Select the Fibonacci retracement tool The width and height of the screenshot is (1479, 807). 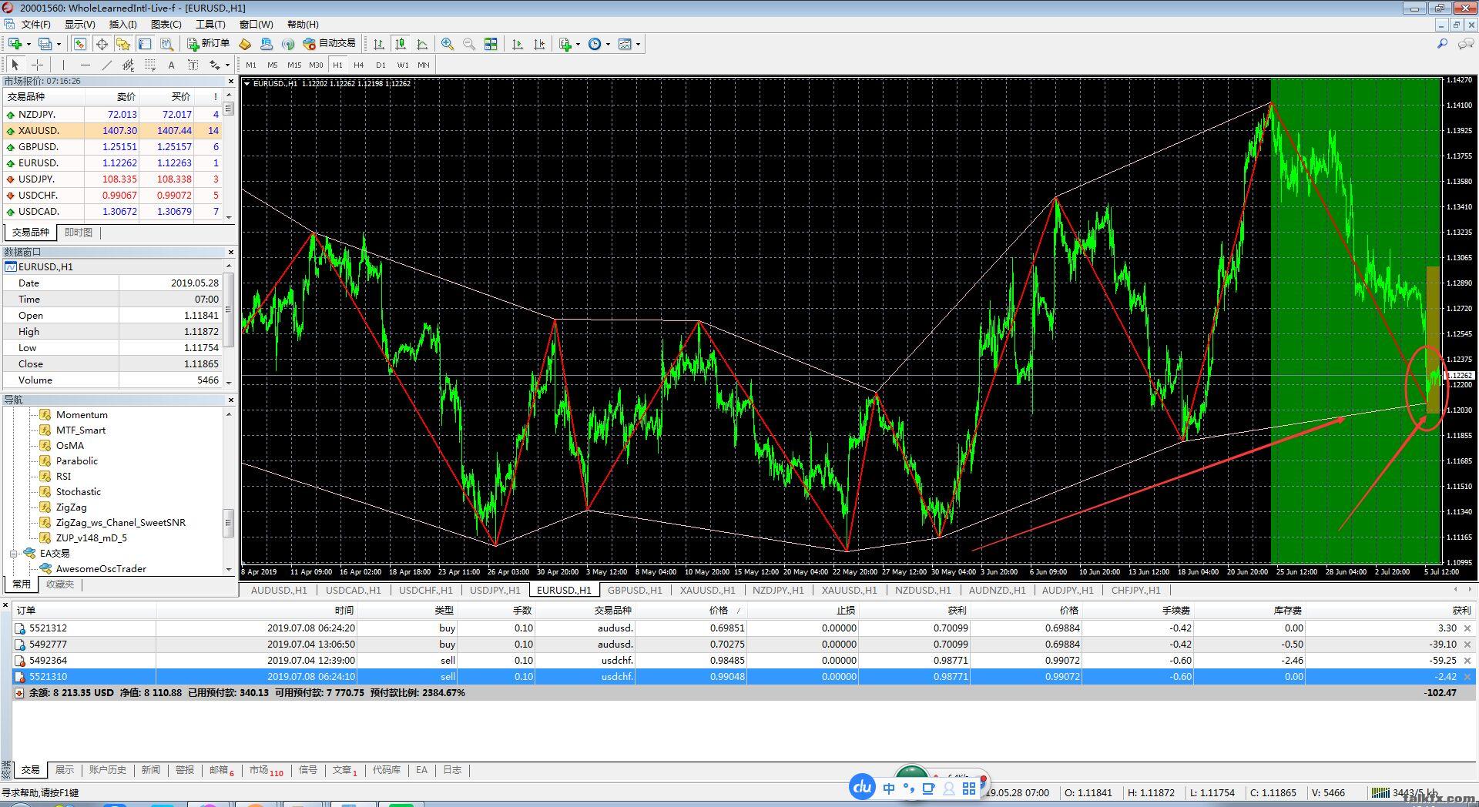coord(149,65)
